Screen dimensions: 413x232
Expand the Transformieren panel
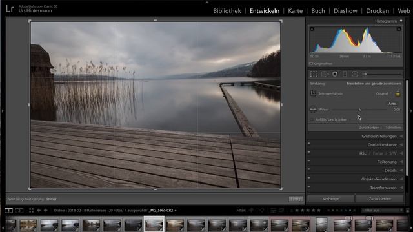(x=401, y=188)
